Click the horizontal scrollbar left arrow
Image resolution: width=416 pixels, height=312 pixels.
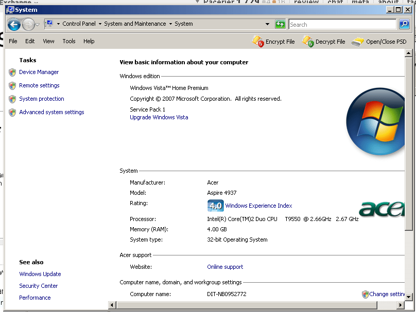click(x=112, y=305)
